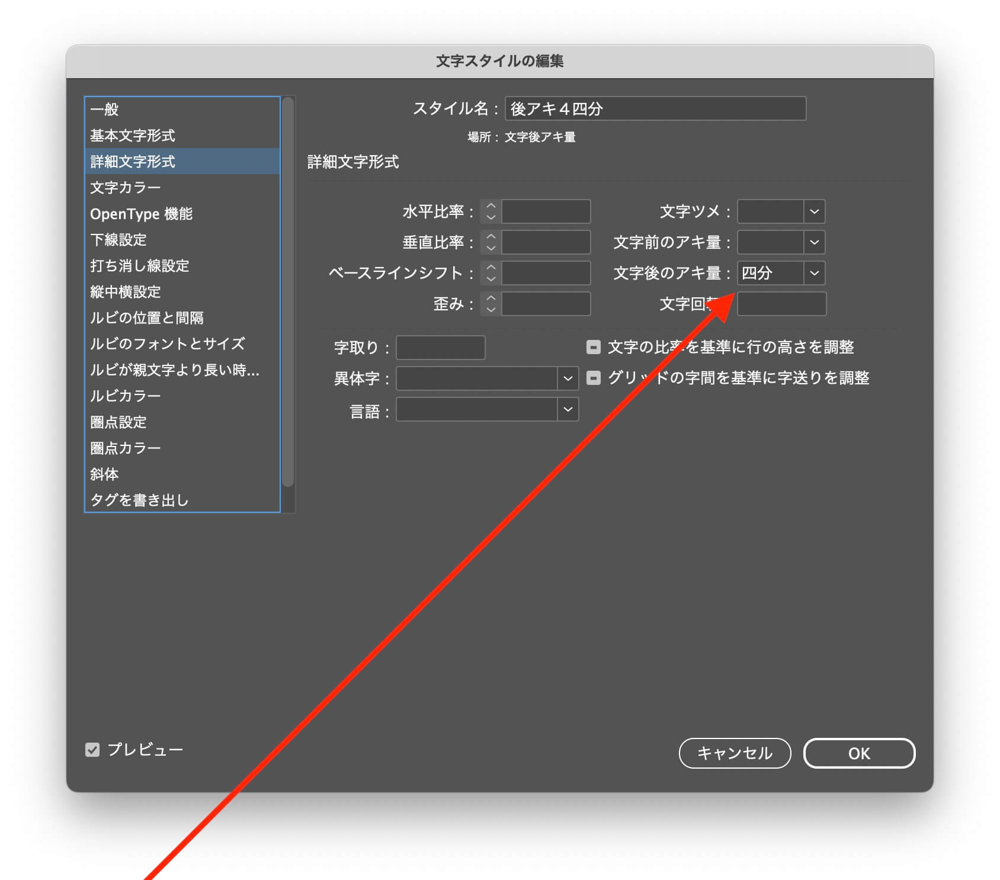Decrease the 垂直比率 stepper value
1000x880 pixels.
491,248
